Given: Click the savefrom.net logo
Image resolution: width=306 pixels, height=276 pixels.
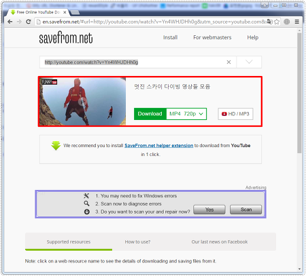Looking at the screenshot, I should pyautogui.click(x=66, y=37).
